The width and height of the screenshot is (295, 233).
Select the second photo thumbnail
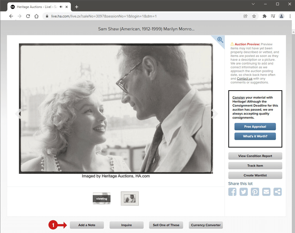coord(130,199)
